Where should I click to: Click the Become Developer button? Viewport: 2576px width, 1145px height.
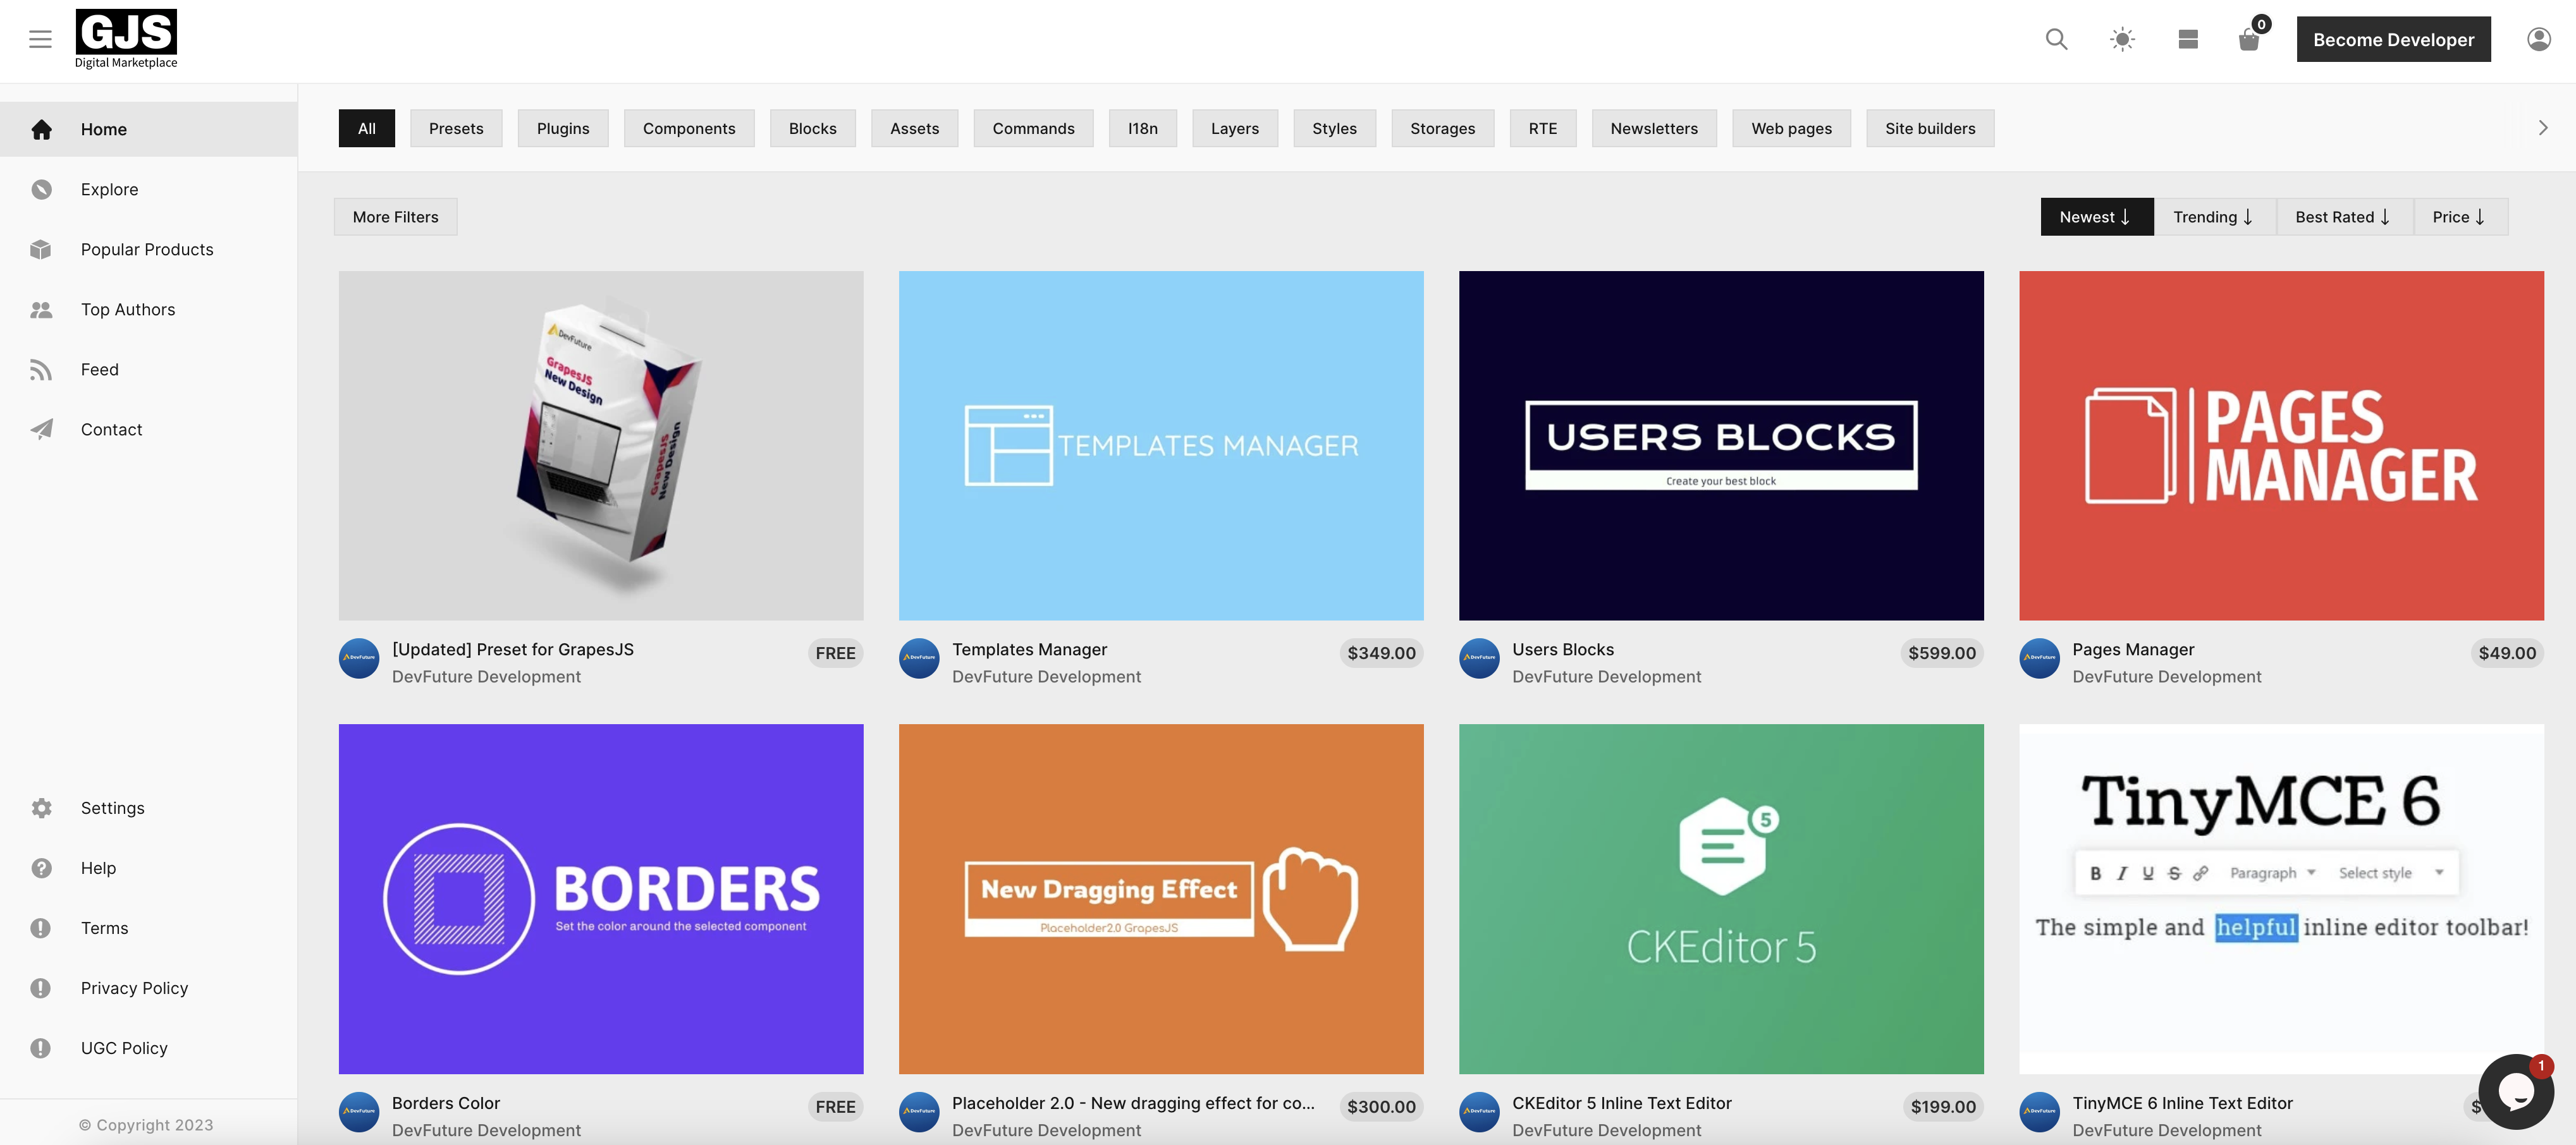click(2393, 39)
